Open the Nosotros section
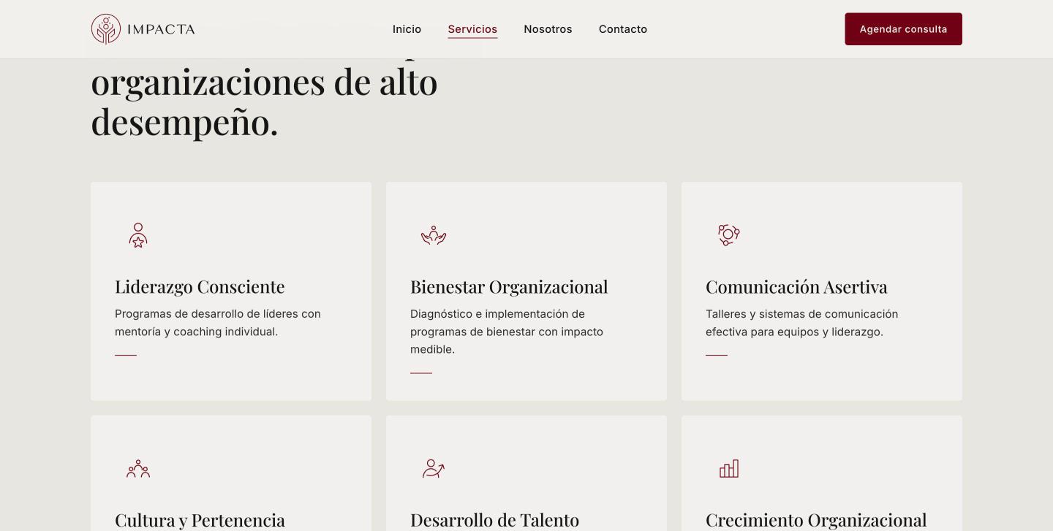 tap(548, 29)
